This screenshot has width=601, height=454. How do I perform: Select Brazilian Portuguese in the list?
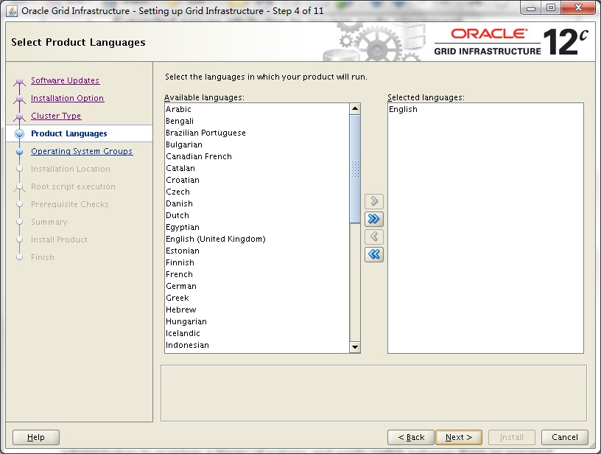(x=257, y=133)
